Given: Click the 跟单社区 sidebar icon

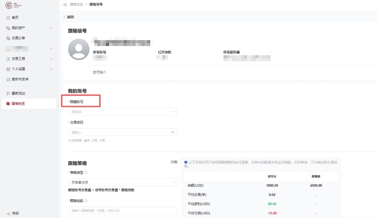Looking at the screenshot, I should 8,104.
